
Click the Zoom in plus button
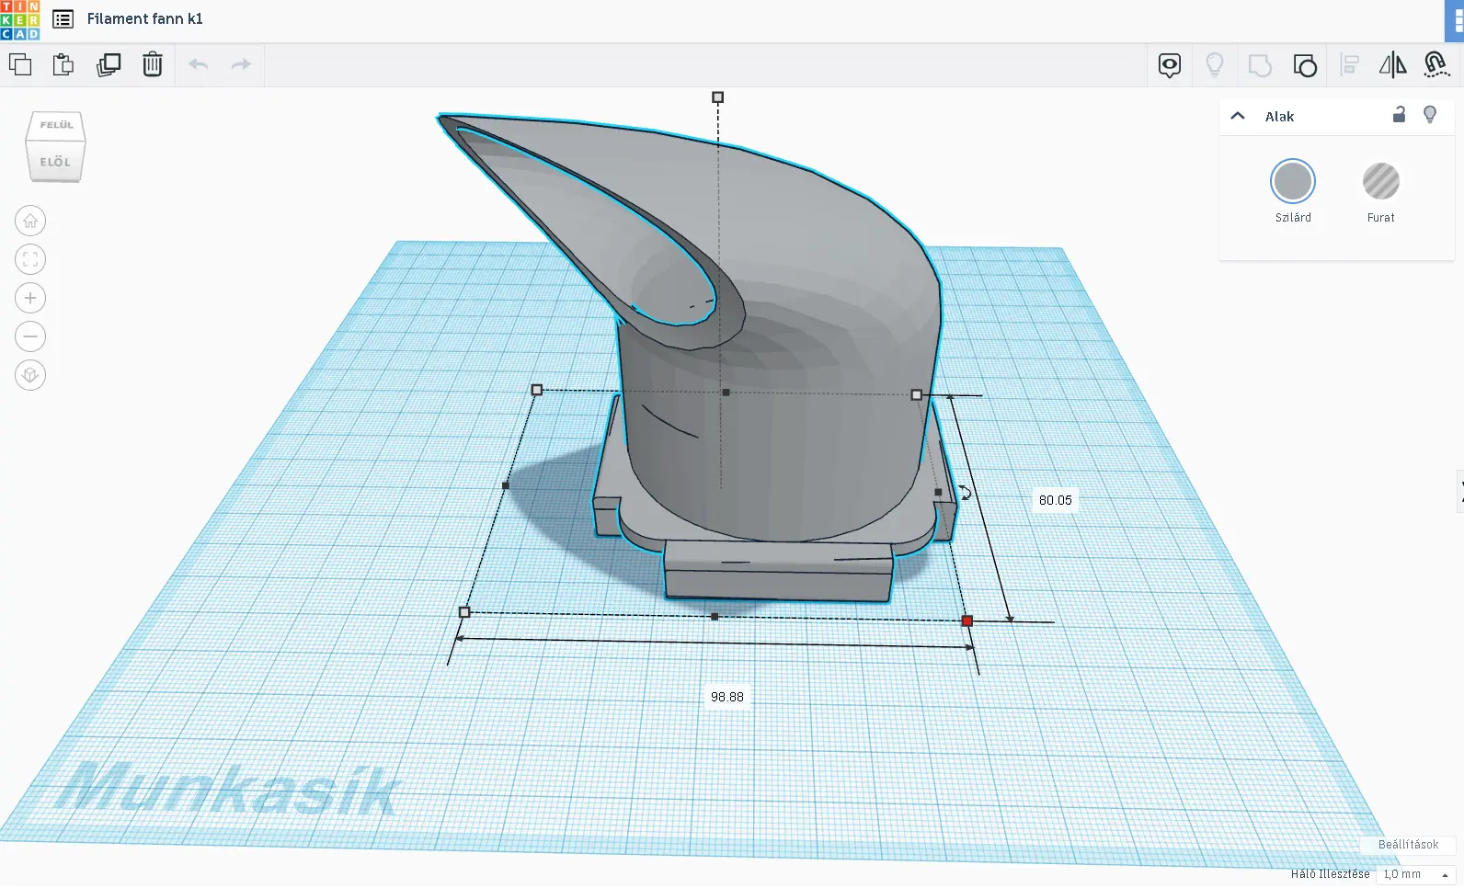click(30, 298)
